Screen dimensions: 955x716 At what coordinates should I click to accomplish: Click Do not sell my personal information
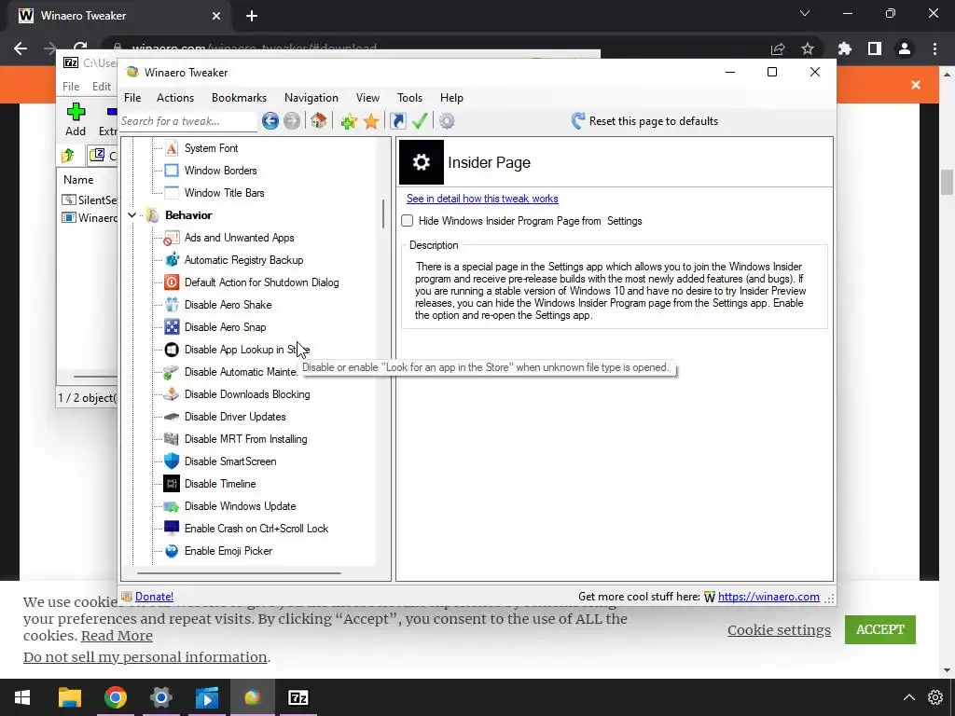pos(145,657)
